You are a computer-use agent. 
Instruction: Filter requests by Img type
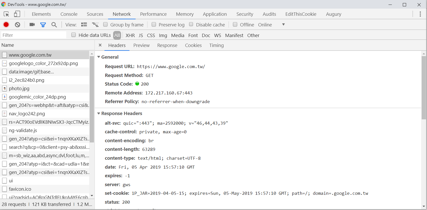[x=163, y=35]
